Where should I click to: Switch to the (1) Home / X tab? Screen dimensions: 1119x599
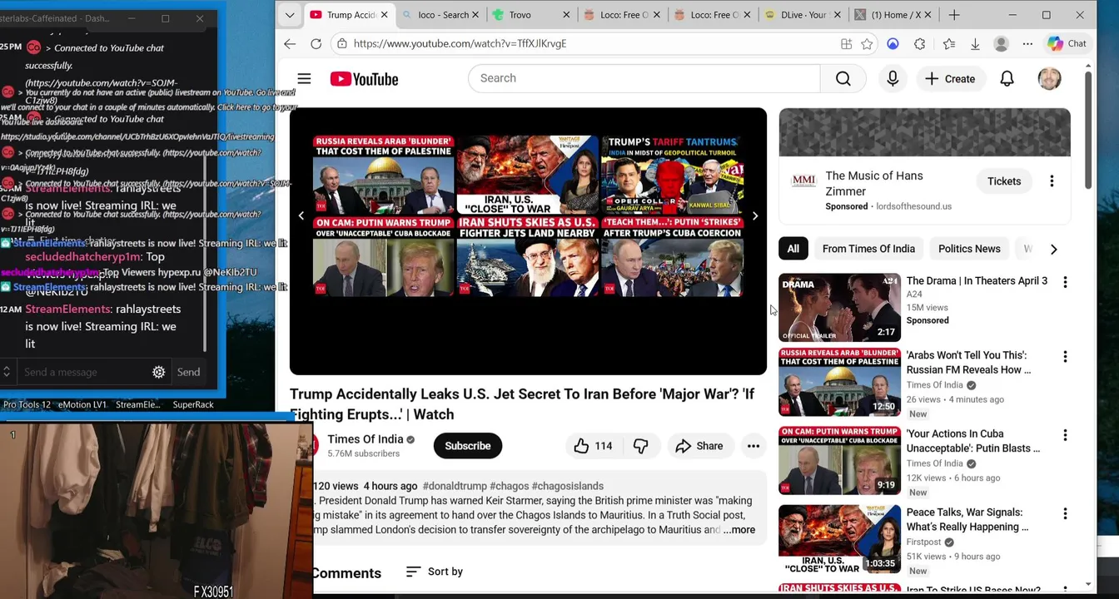893,15
